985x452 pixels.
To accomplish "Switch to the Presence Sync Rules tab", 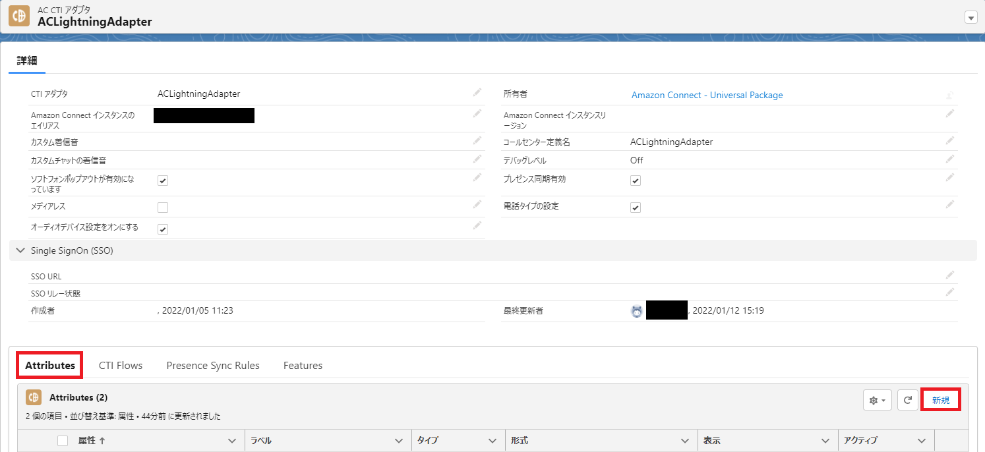I will pos(213,365).
